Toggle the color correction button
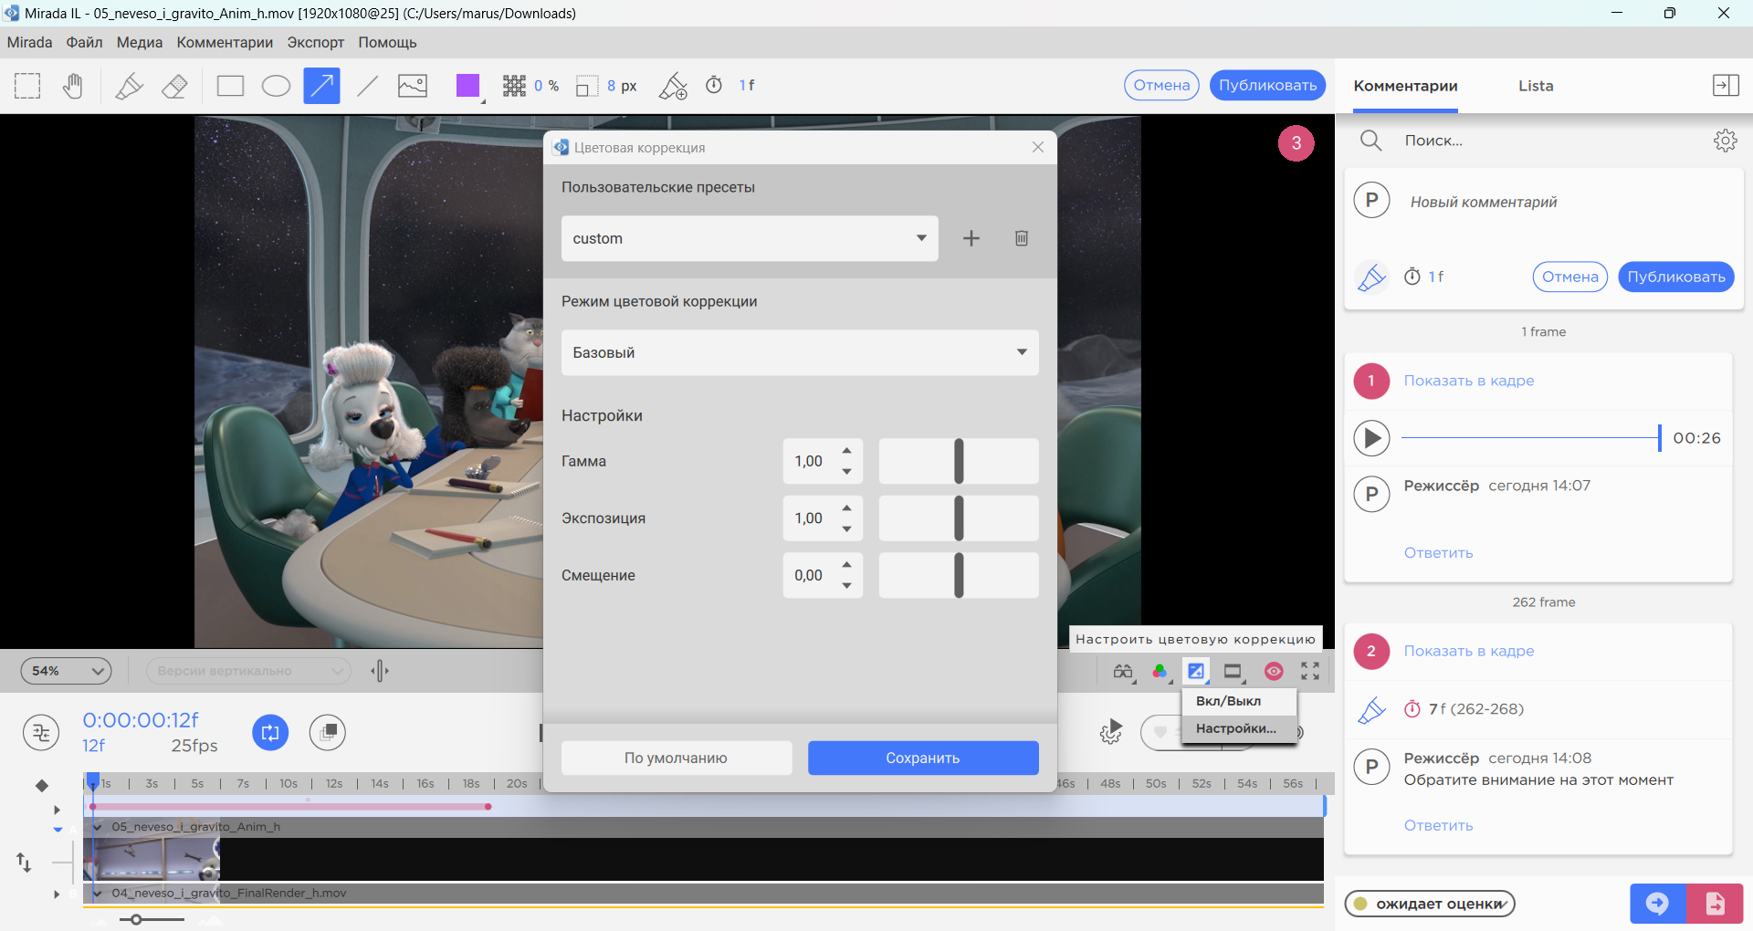The width and height of the screenshot is (1753, 931). click(x=1195, y=672)
